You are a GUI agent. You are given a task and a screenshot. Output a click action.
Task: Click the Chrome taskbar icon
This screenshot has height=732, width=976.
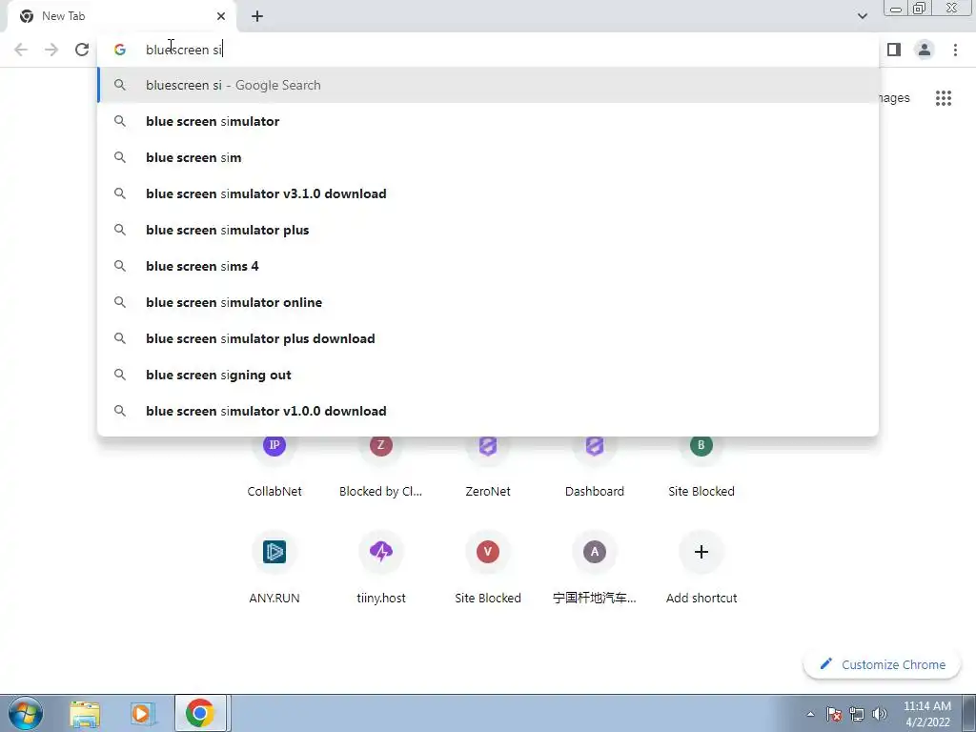[x=200, y=713]
